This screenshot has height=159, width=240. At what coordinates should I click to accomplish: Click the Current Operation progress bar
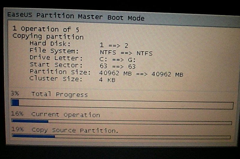click(122, 122)
